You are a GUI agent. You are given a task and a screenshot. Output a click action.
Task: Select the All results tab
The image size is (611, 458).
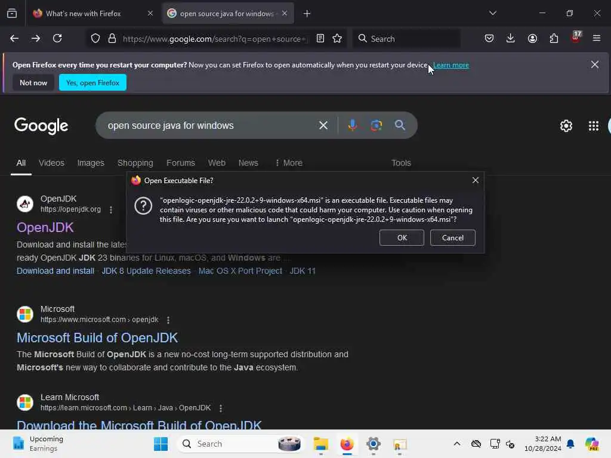click(21, 163)
